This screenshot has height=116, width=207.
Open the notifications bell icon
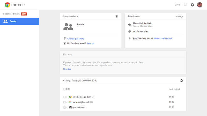coord(192,5)
